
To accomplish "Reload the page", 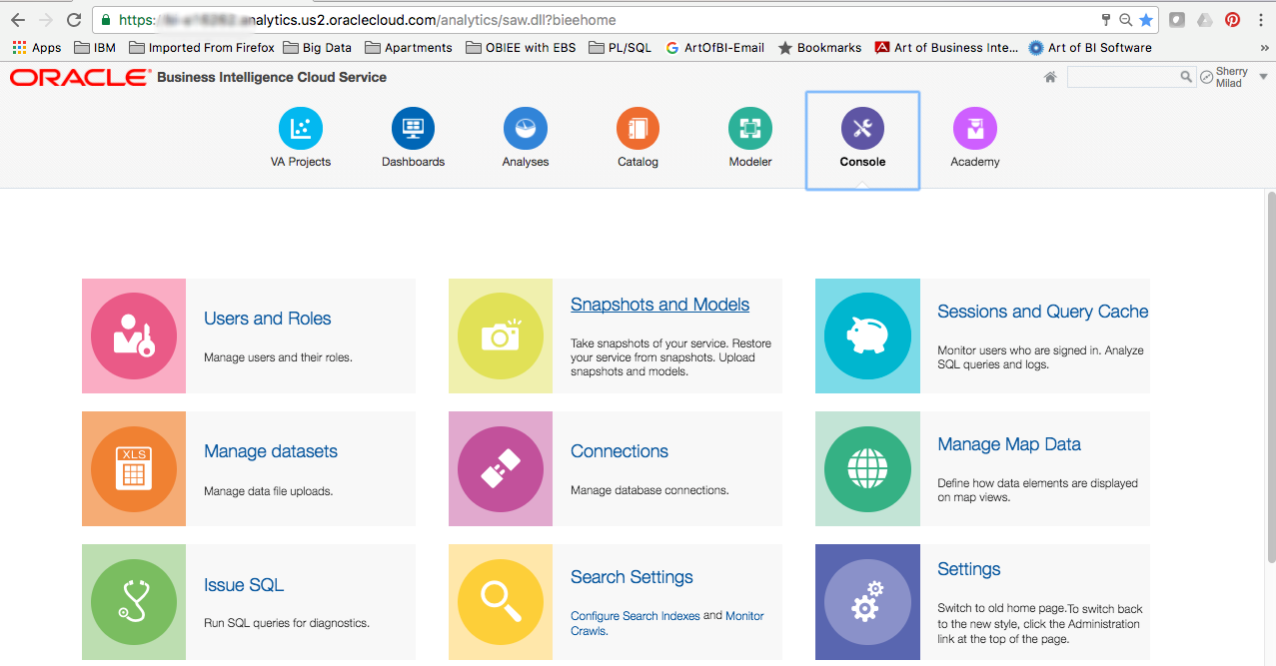I will coord(74,20).
